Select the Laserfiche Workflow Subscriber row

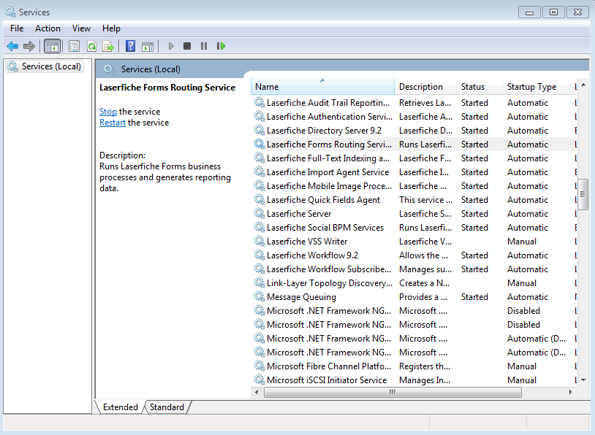point(414,269)
